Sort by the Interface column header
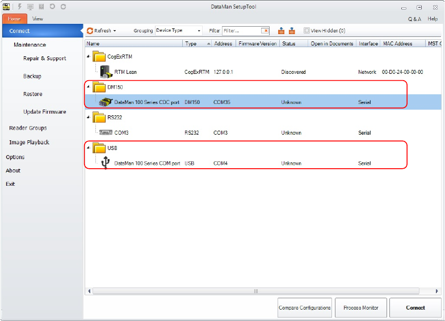 click(368, 43)
